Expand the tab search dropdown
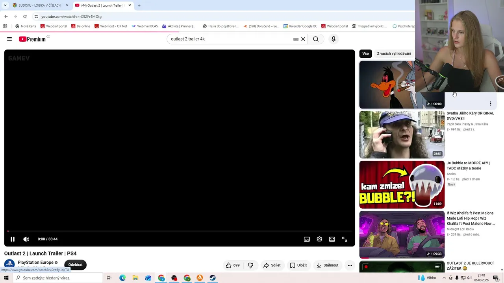504x283 pixels. click(5, 6)
